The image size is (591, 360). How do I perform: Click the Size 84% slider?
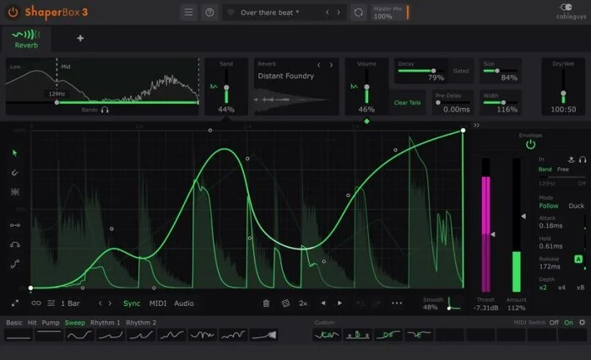coord(500,71)
